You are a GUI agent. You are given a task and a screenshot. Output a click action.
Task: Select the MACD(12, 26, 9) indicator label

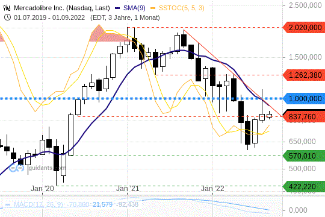click(x=38, y=204)
